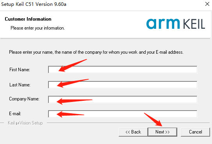Click the 'Please enter your name' instruction sentence

(x=96, y=52)
